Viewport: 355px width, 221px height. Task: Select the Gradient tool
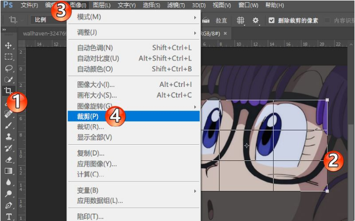(9, 171)
